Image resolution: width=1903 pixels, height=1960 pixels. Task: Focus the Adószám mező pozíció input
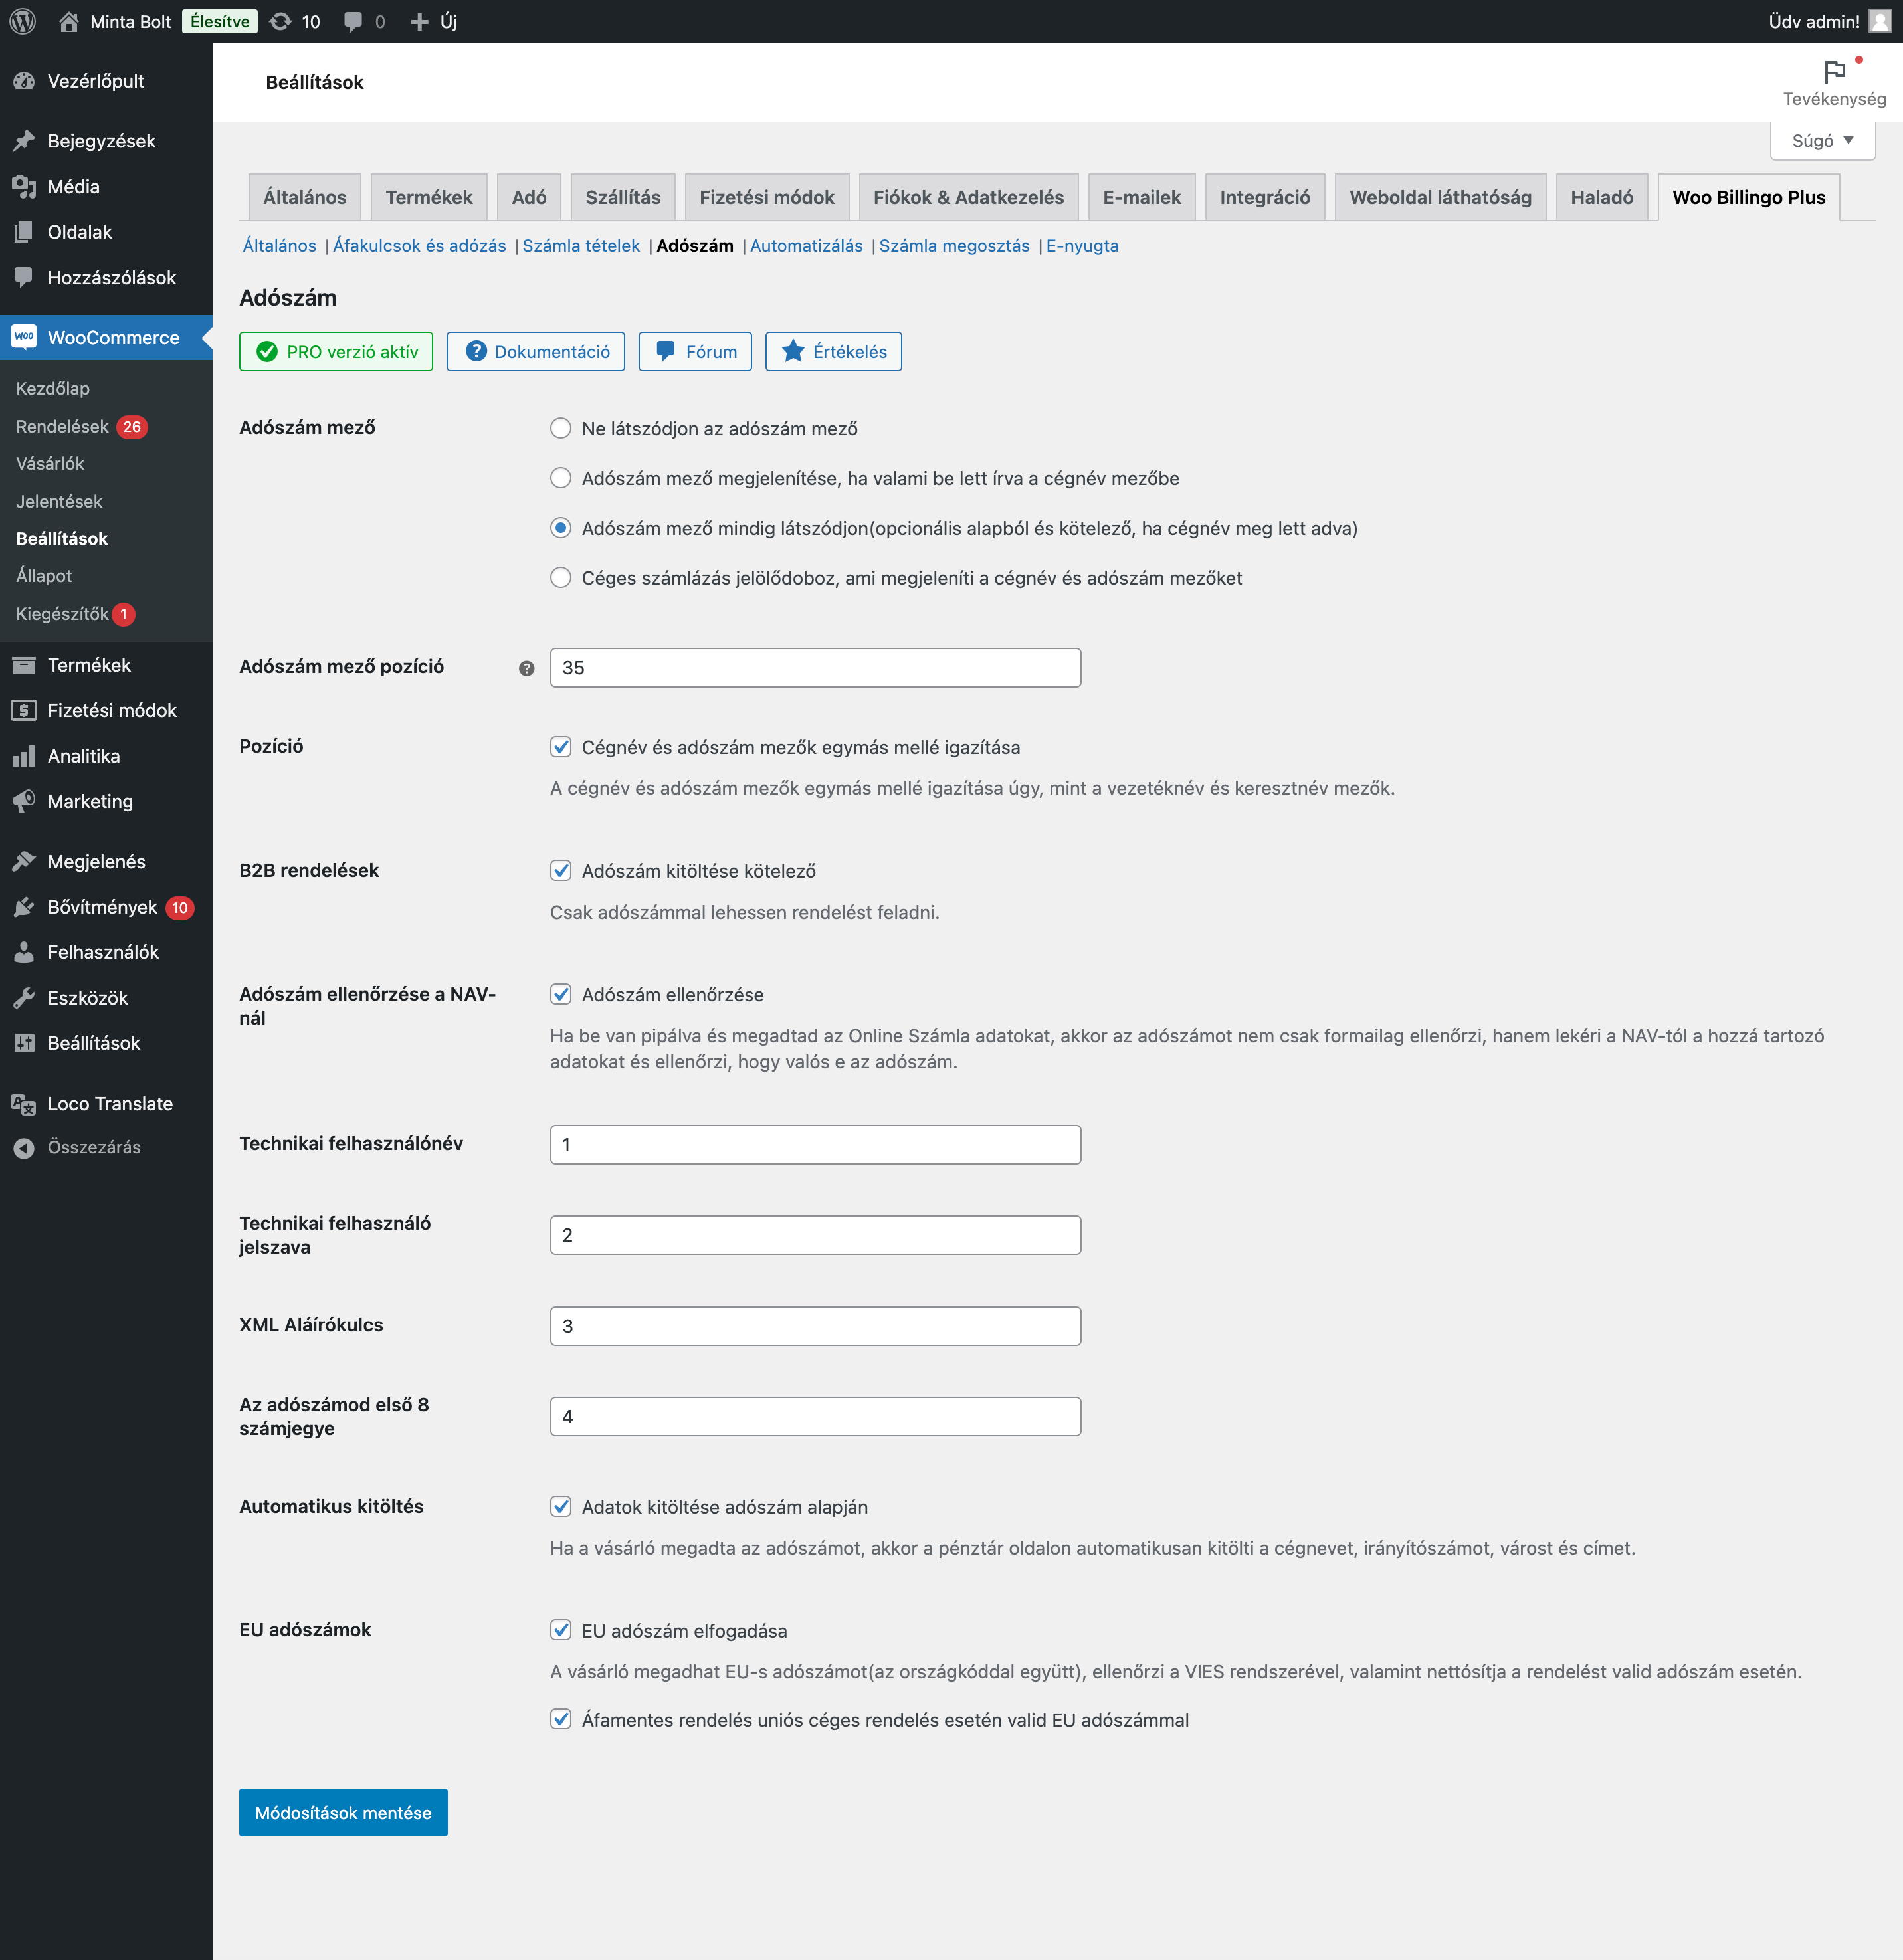coord(815,668)
